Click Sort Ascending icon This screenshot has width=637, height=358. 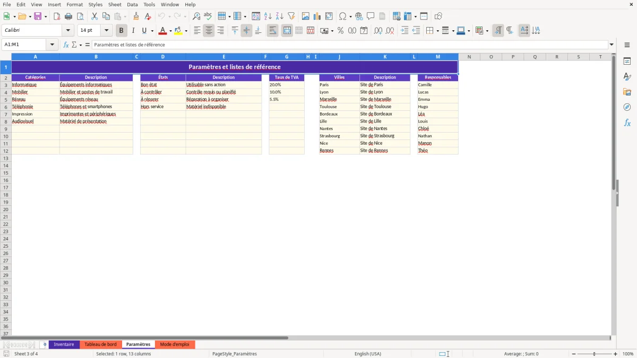click(x=268, y=16)
